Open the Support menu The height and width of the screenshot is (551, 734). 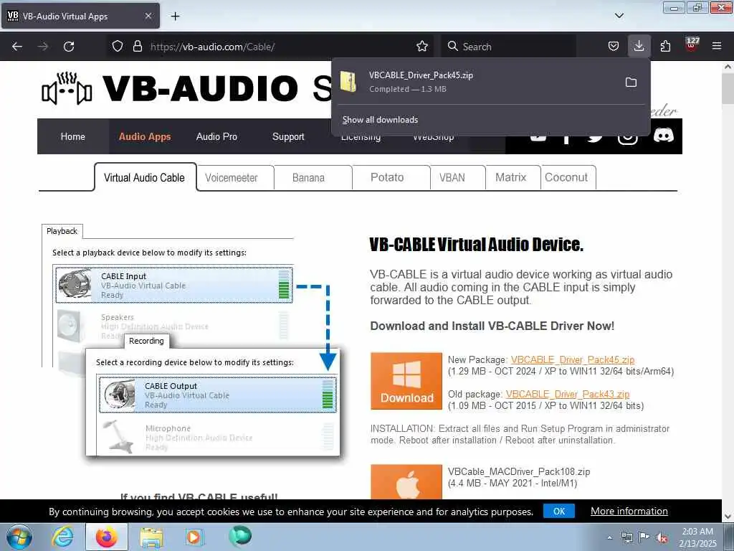pyautogui.click(x=288, y=136)
